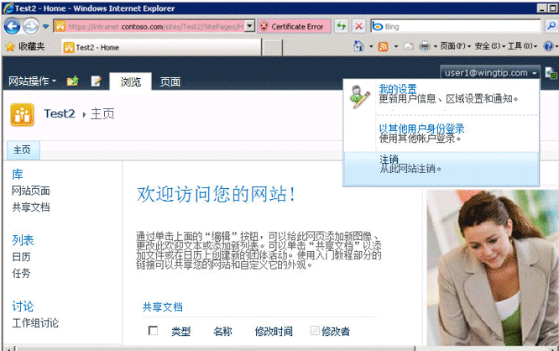Click the 共享文档 web part title
This screenshot has width=559, height=351.
coord(163,307)
